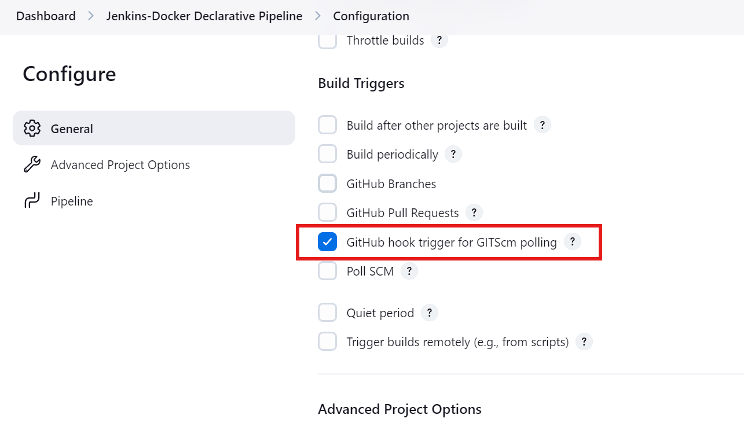Enable the GitHub Branches checkbox

click(x=328, y=184)
